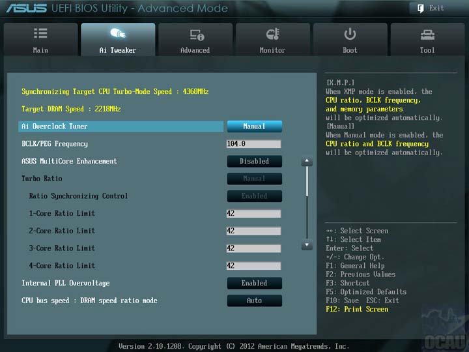Click the [X.M.P.] help heading
This screenshot has width=469, height=352.
pyautogui.click(x=341, y=83)
